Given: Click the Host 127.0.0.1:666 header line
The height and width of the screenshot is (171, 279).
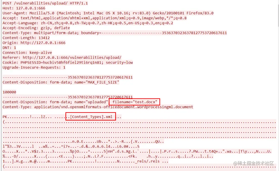Looking at the screenshot, I should pyautogui.click(x=24, y=8).
